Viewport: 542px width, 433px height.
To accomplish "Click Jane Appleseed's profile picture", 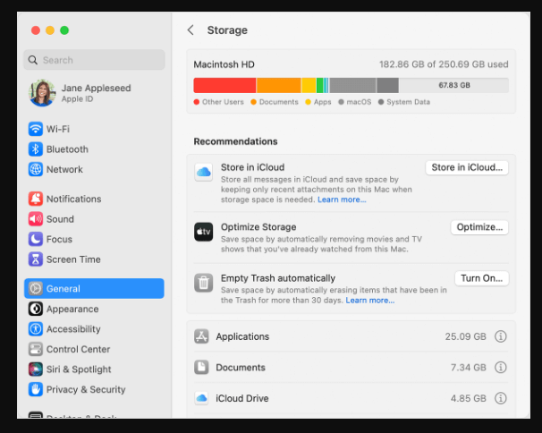I will [x=42, y=93].
